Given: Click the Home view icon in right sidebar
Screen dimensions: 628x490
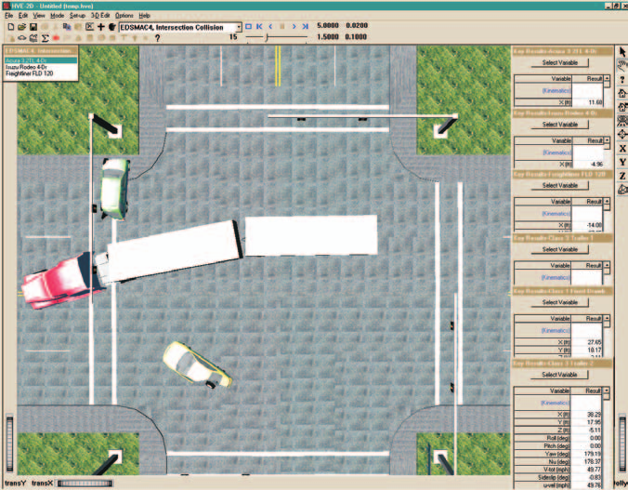Looking at the screenshot, I should pos(622,93).
